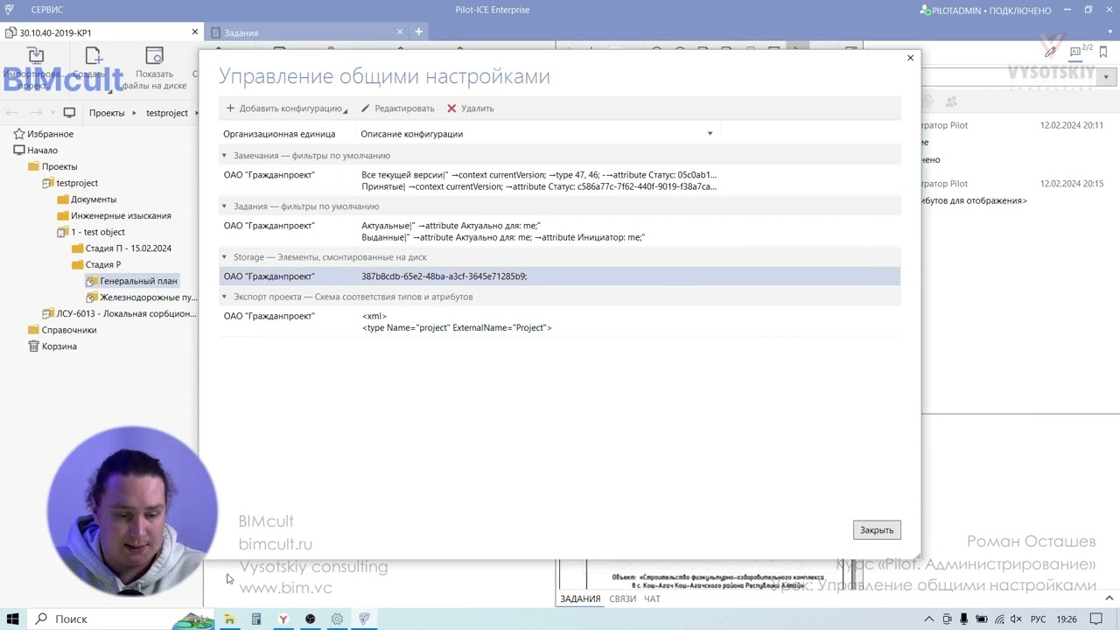The width and height of the screenshot is (1120, 630).
Task: Click the РУС language indicator
Action: click(1038, 619)
